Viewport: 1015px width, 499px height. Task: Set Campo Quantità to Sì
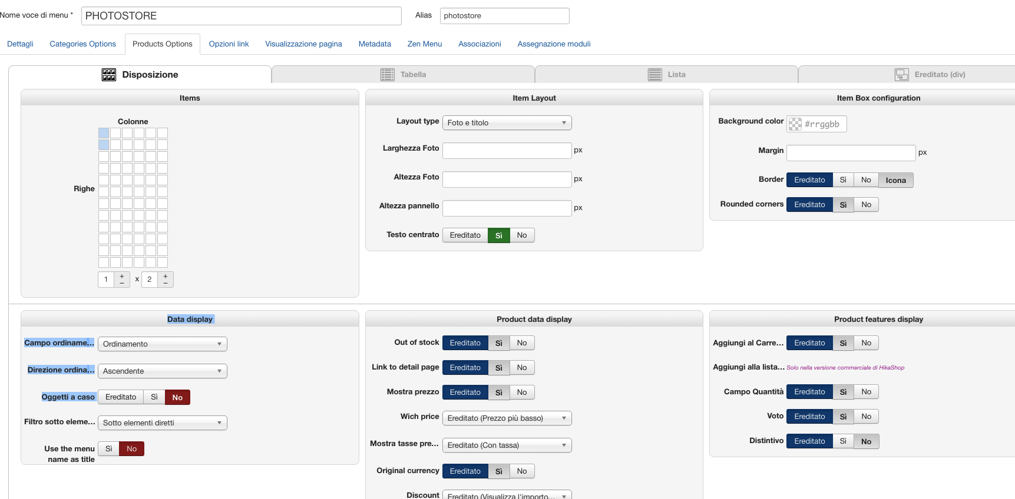pos(843,392)
